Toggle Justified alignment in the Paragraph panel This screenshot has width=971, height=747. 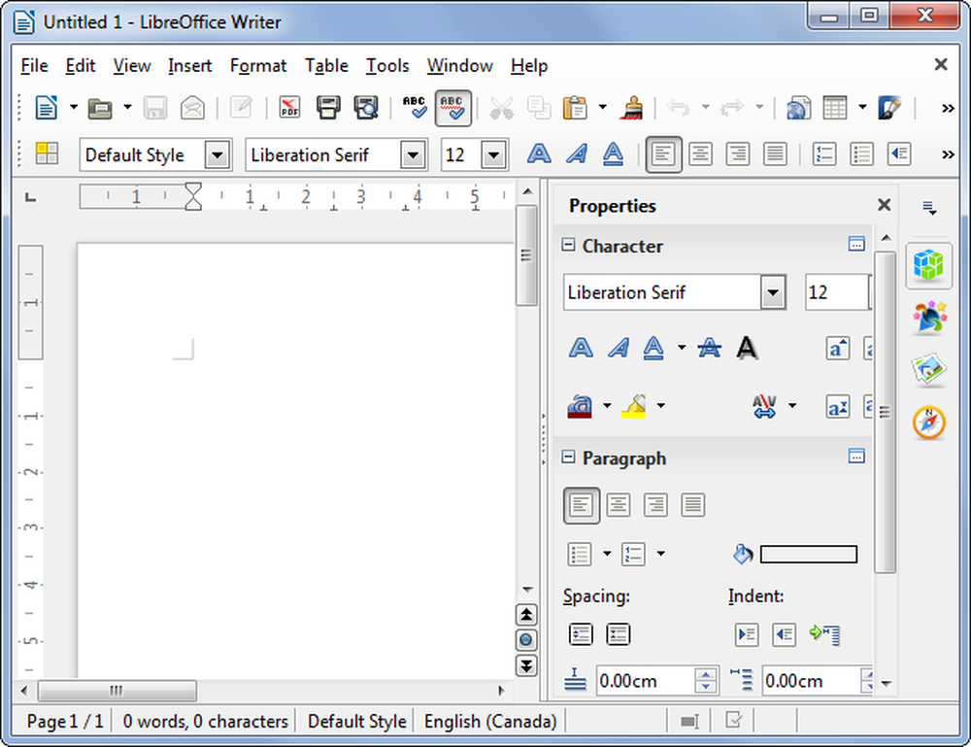point(693,505)
